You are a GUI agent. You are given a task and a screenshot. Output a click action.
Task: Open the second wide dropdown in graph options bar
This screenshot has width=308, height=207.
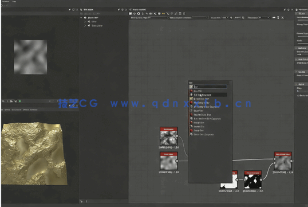pyautogui.click(x=200, y=18)
